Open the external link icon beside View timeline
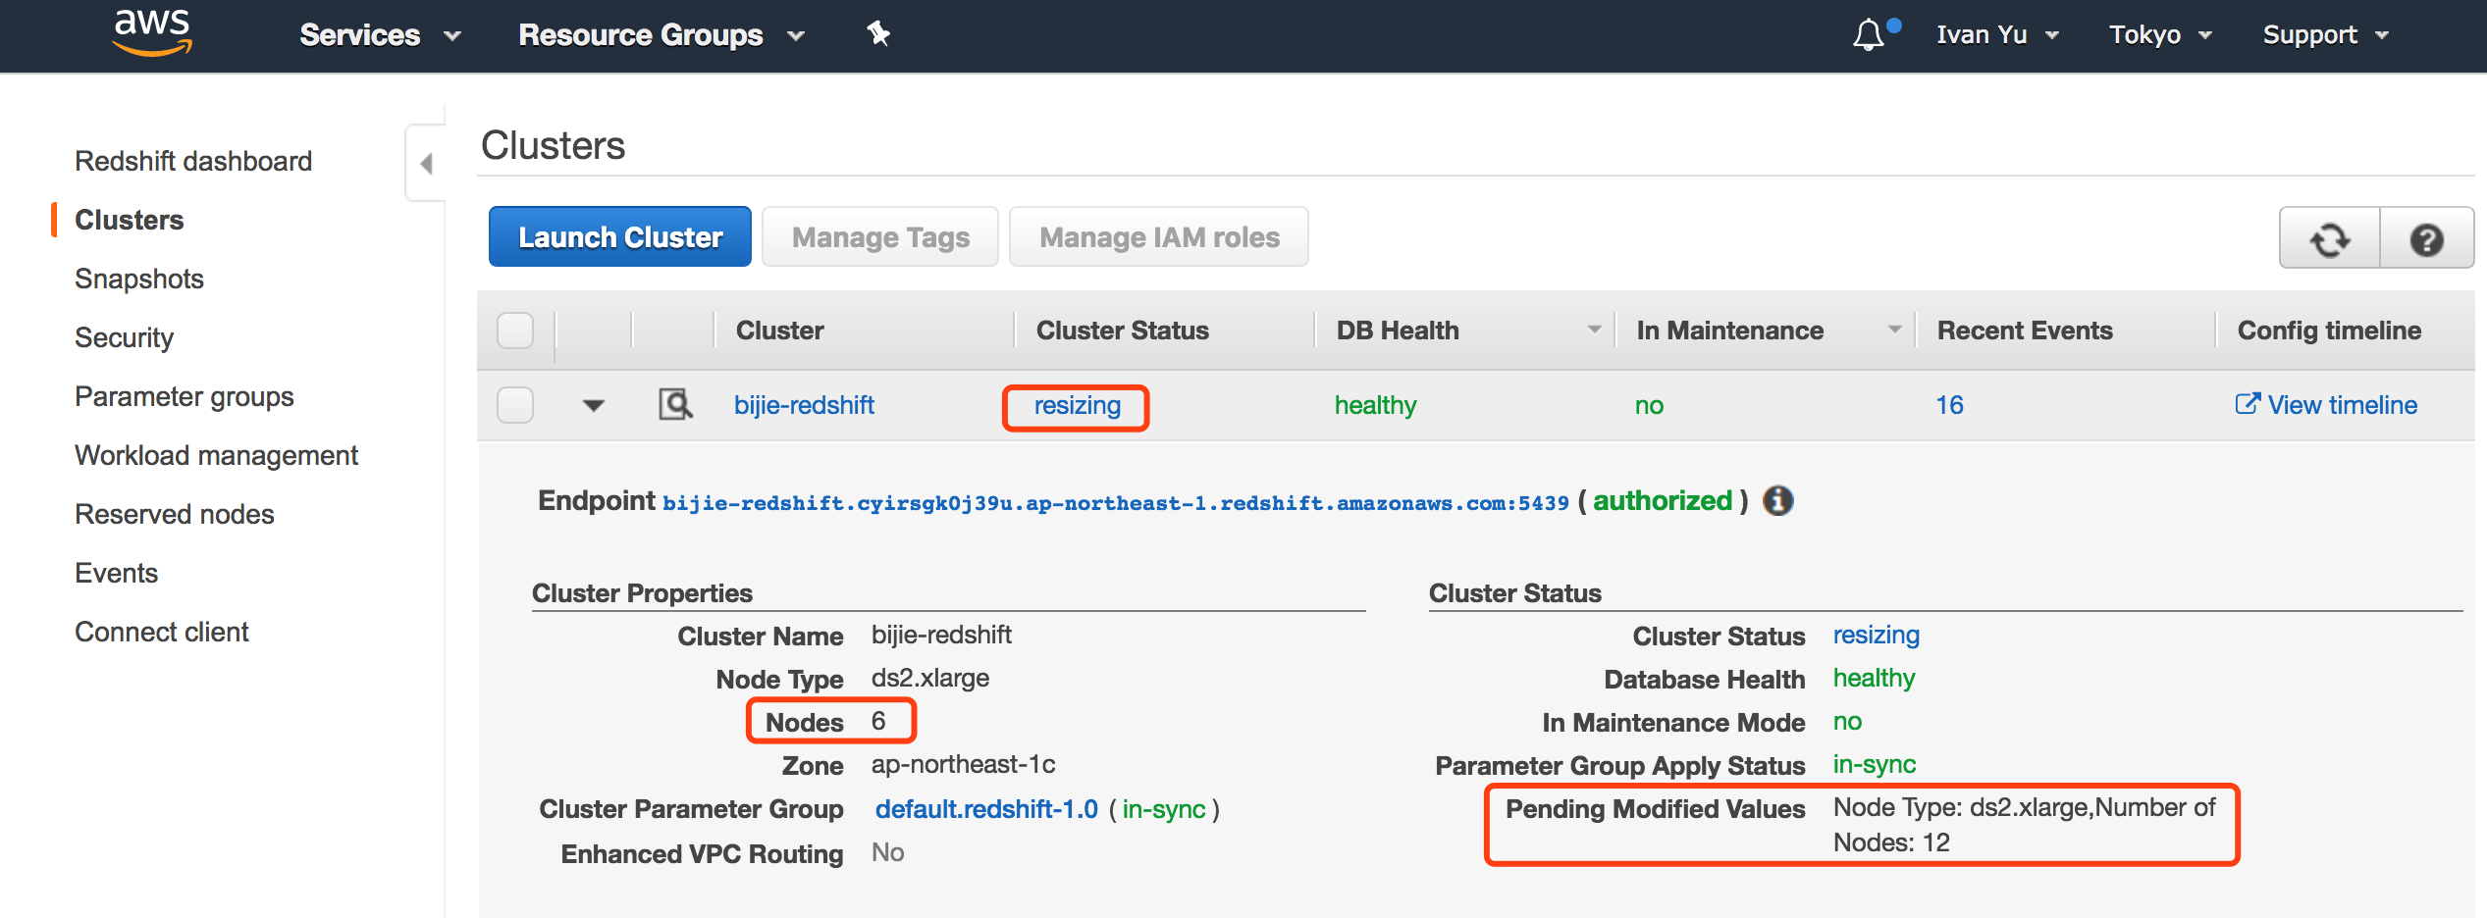2487x918 pixels. tap(2247, 404)
